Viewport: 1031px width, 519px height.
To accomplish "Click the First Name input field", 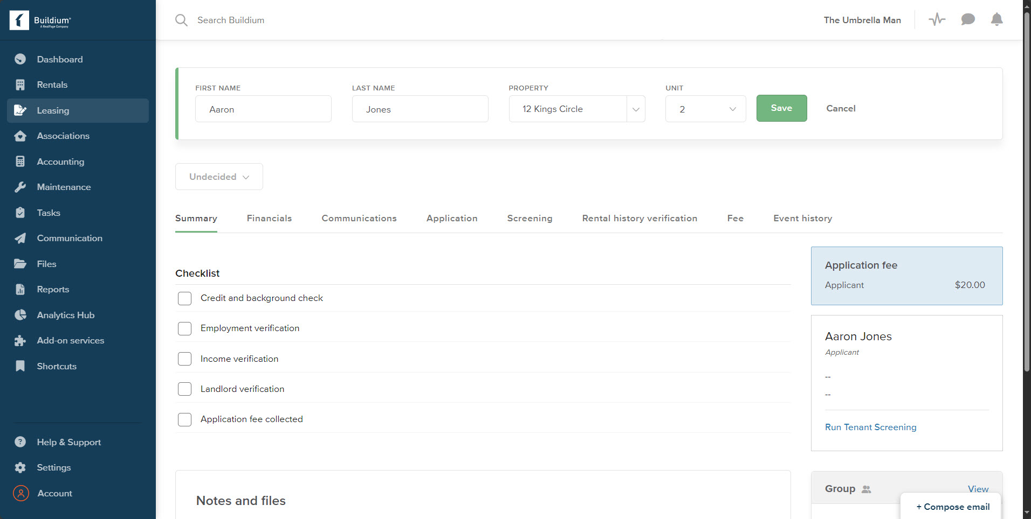I will pyautogui.click(x=263, y=109).
